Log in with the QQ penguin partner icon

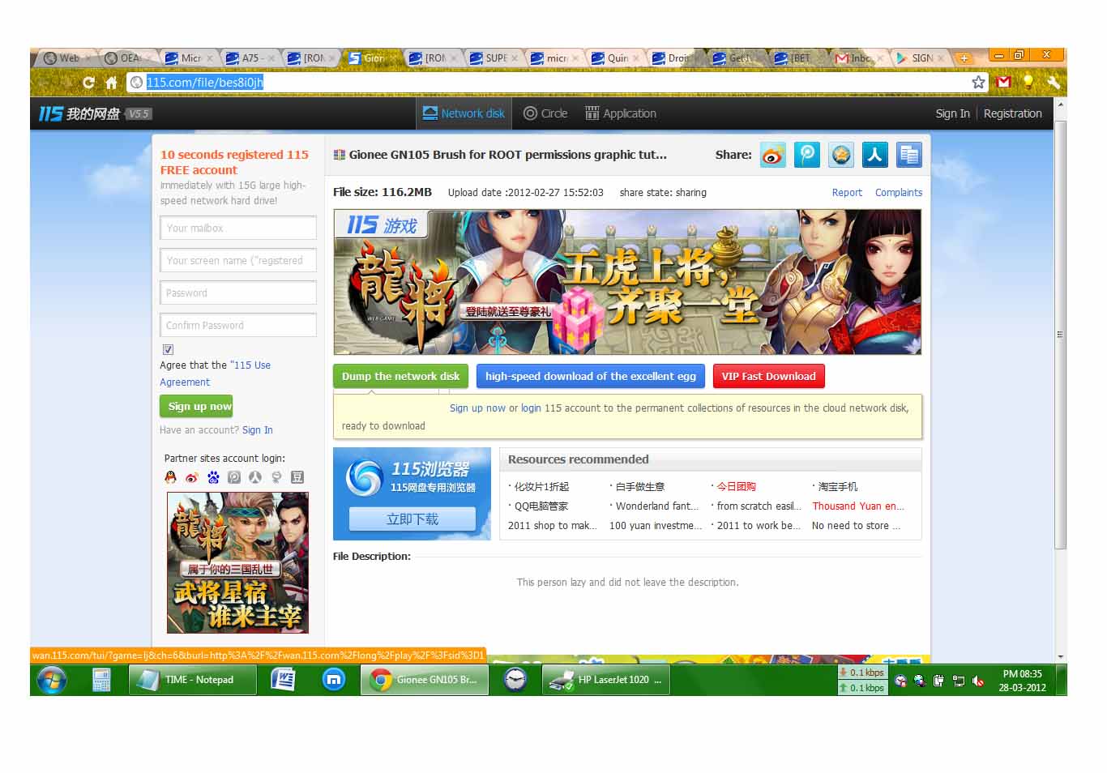[x=170, y=477]
